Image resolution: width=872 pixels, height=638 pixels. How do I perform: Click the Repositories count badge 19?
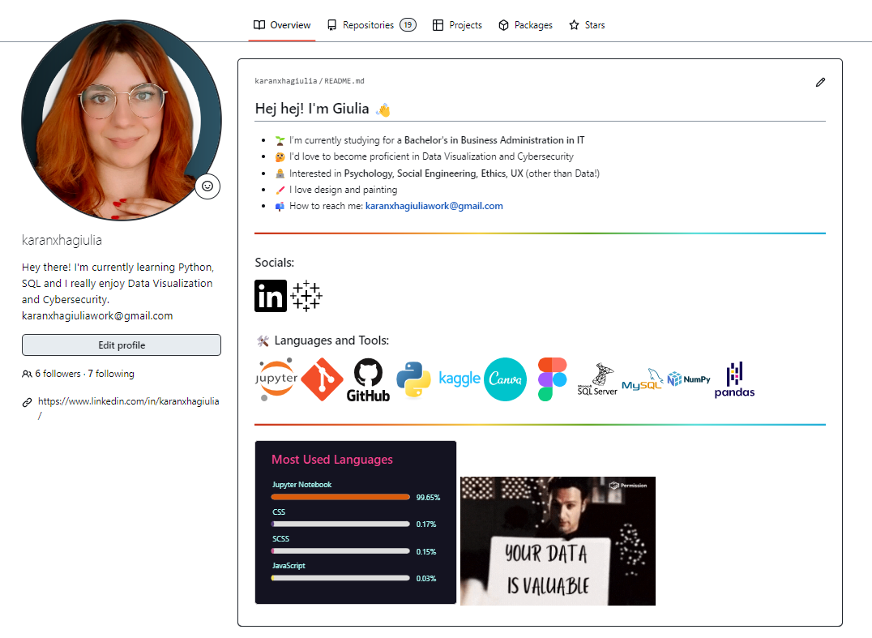tap(408, 25)
